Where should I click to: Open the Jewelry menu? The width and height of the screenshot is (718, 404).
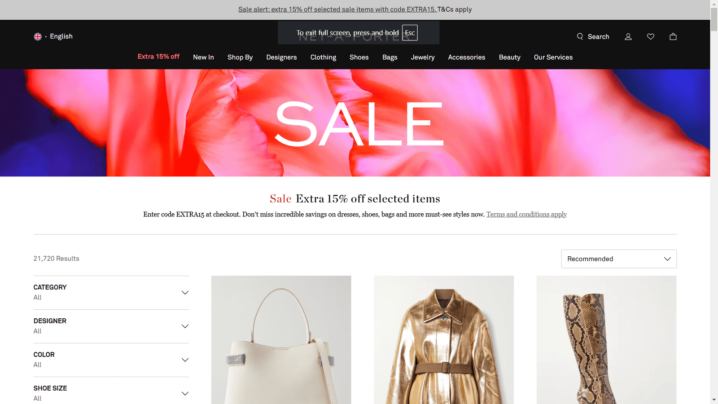tap(423, 57)
